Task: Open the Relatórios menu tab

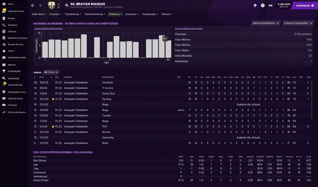Action: pyautogui.click(x=115, y=14)
